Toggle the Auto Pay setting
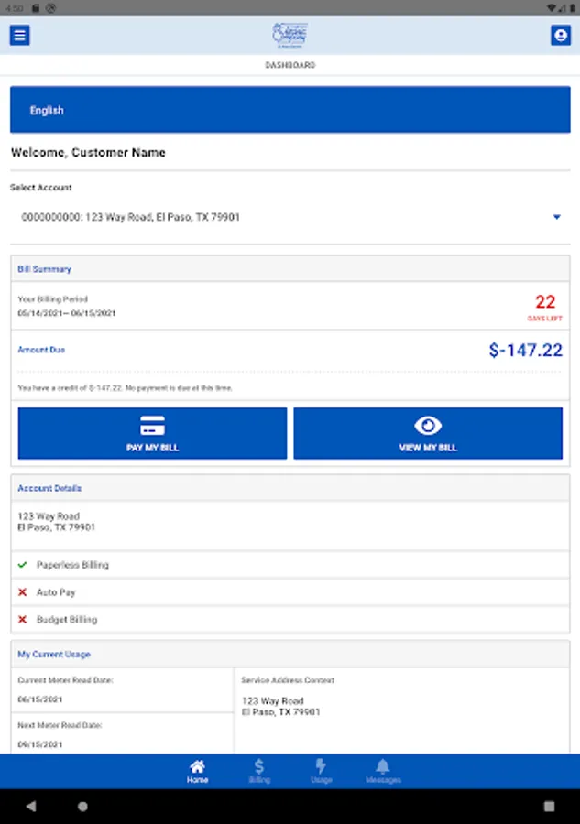This screenshot has width=580, height=824. (23, 592)
